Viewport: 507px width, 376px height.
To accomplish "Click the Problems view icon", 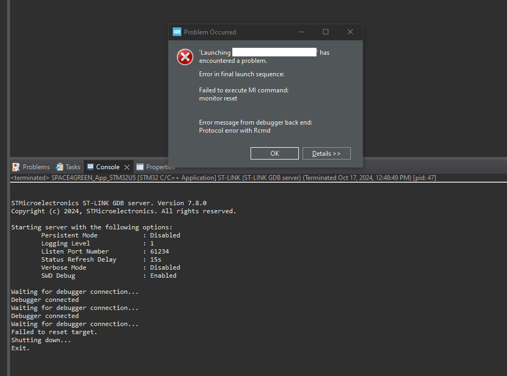I will pos(16,167).
